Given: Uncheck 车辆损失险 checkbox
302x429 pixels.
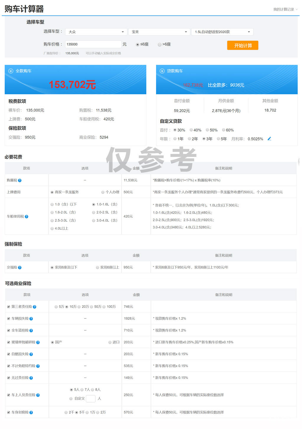Looking at the screenshot, I should click(9, 318).
